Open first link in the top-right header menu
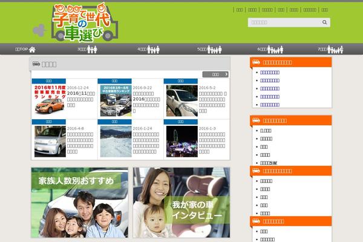The image size is (363, 242). click(x=240, y=10)
